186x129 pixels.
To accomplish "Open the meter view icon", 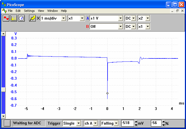I will (x=21, y=18).
